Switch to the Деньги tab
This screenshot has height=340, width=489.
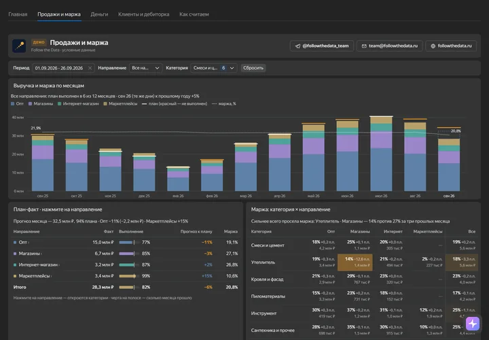(99, 14)
